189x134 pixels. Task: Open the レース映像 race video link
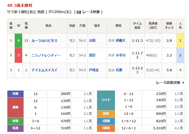pos(91,12)
